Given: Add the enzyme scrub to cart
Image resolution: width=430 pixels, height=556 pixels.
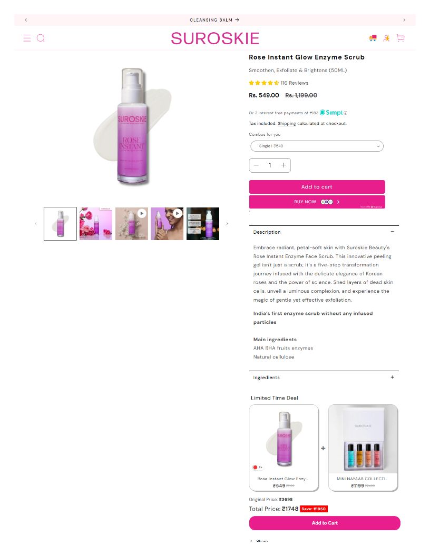Looking at the screenshot, I should click(317, 187).
